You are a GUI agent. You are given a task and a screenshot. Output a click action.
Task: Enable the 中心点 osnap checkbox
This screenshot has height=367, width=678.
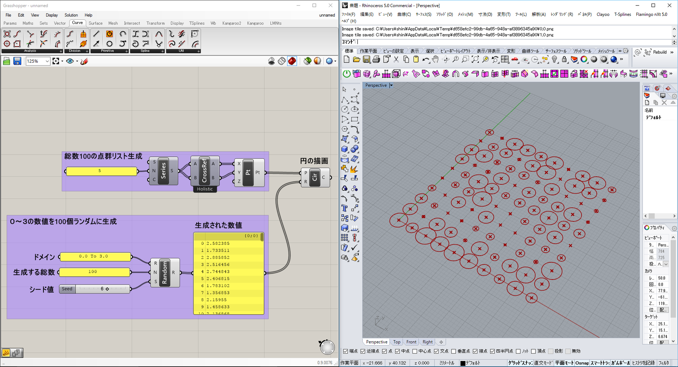[415, 351]
